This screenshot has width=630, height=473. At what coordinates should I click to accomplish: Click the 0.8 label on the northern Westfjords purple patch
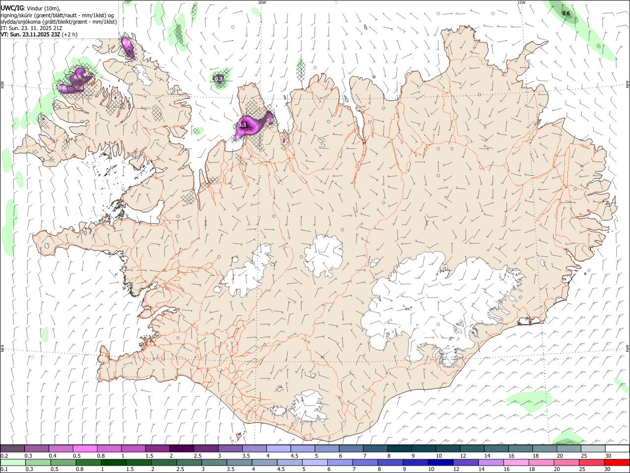[x=126, y=43]
